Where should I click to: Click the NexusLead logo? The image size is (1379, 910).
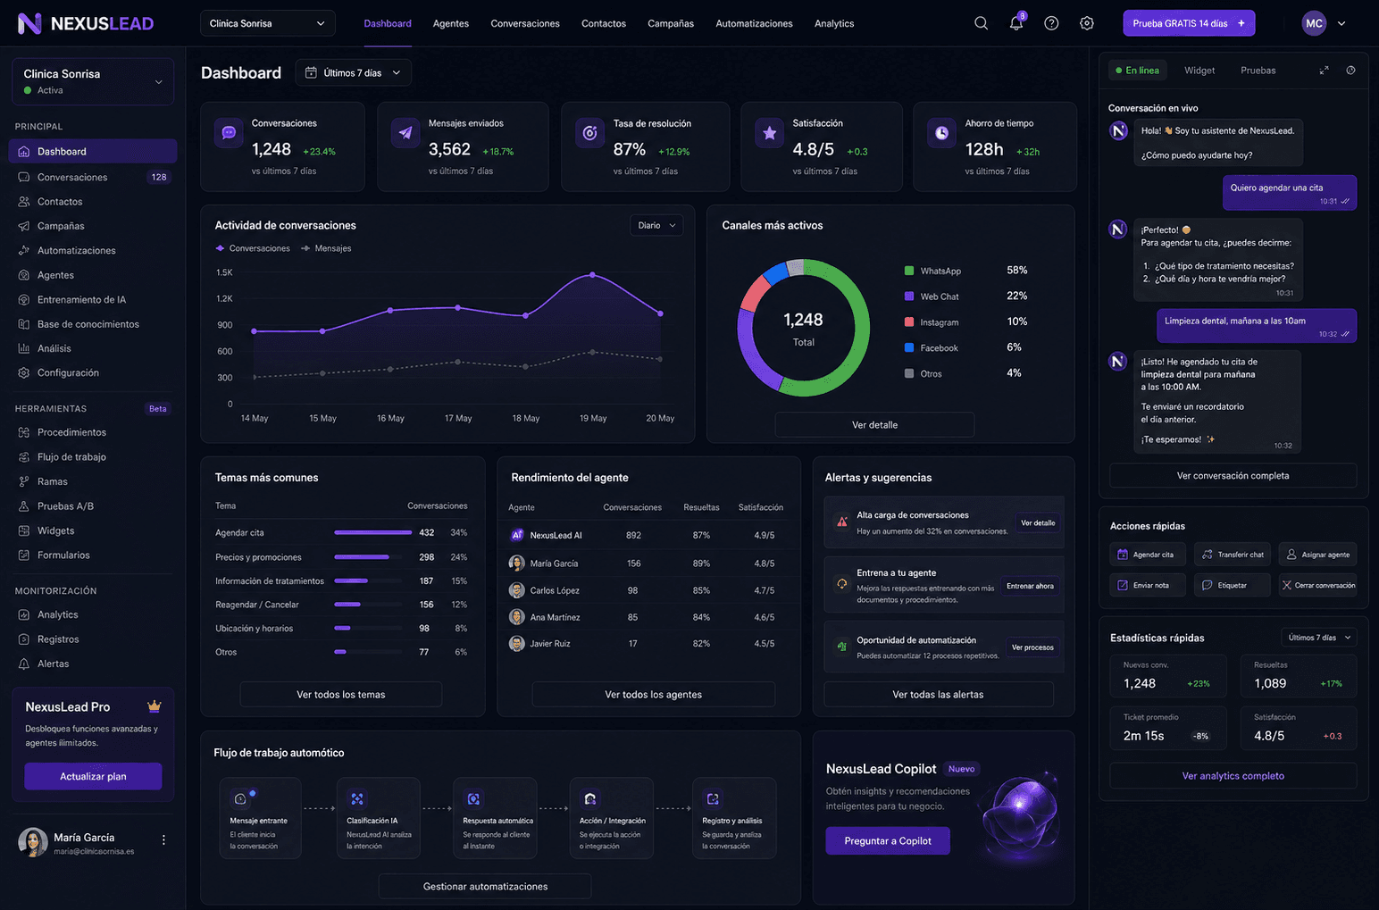pyautogui.click(x=86, y=23)
